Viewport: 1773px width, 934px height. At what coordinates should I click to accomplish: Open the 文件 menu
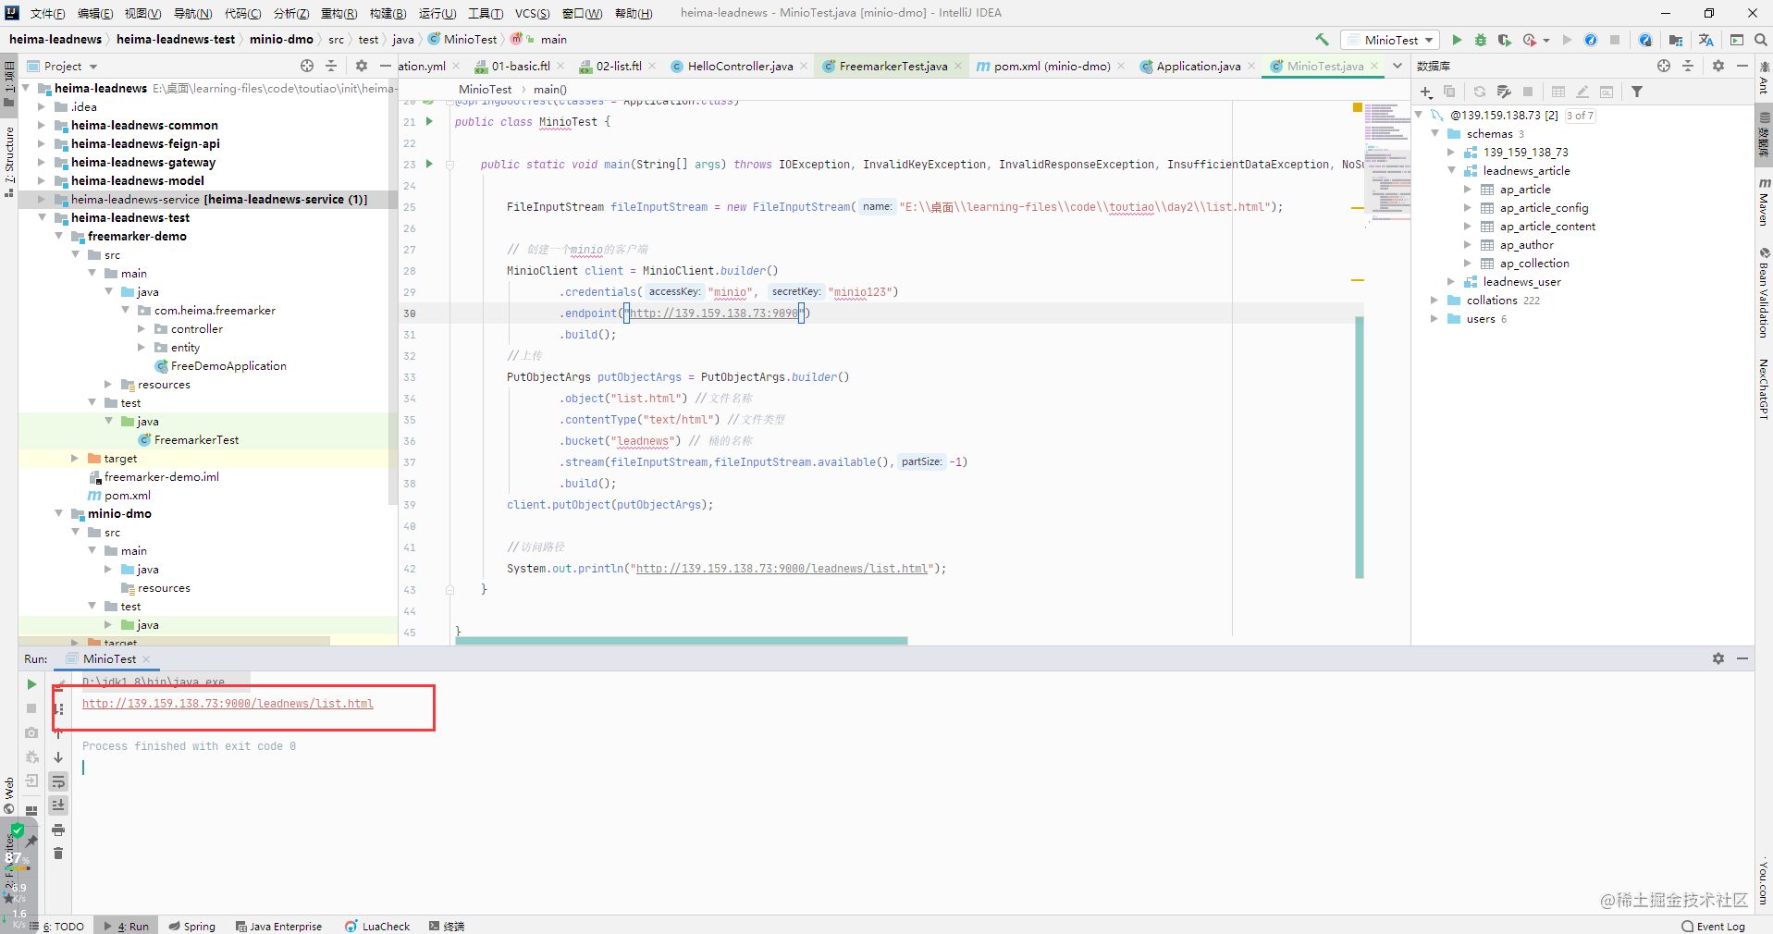pyautogui.click(x=47, y=13)
